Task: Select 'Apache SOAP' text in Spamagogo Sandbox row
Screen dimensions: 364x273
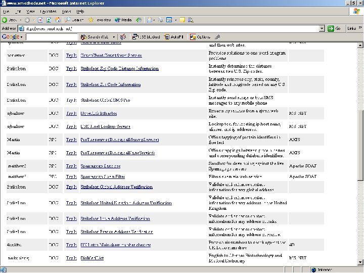Action: coord(303,166)
